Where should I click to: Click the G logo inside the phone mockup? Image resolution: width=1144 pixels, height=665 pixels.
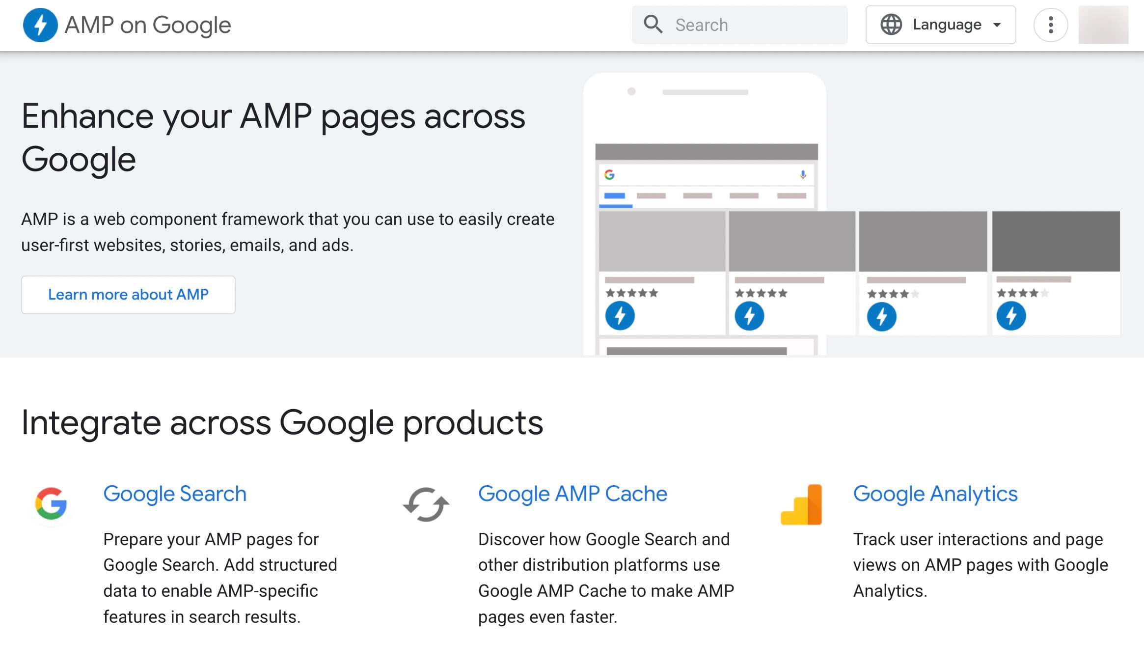pos(609,174)
